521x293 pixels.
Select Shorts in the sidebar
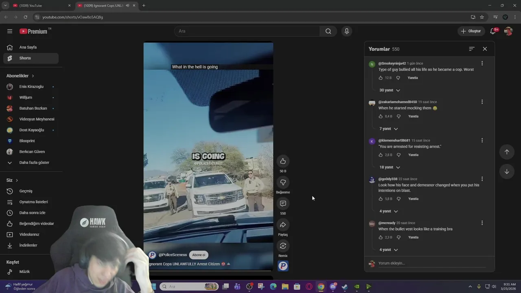coord(31,58)
